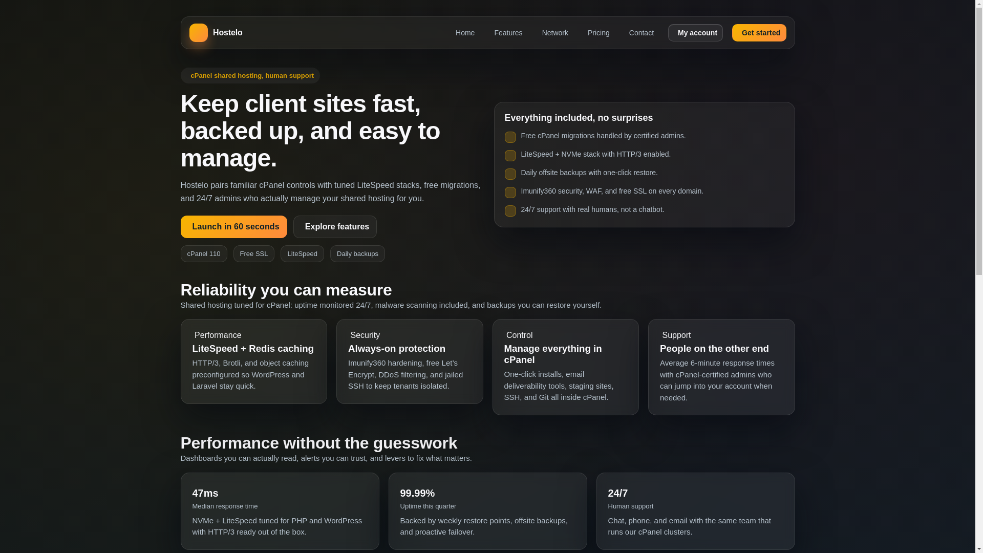Image resolution: width=983 pixels, height=553 pixels.
Task: Click the Hostelo orange logo icon
Action: coord(198,33)
